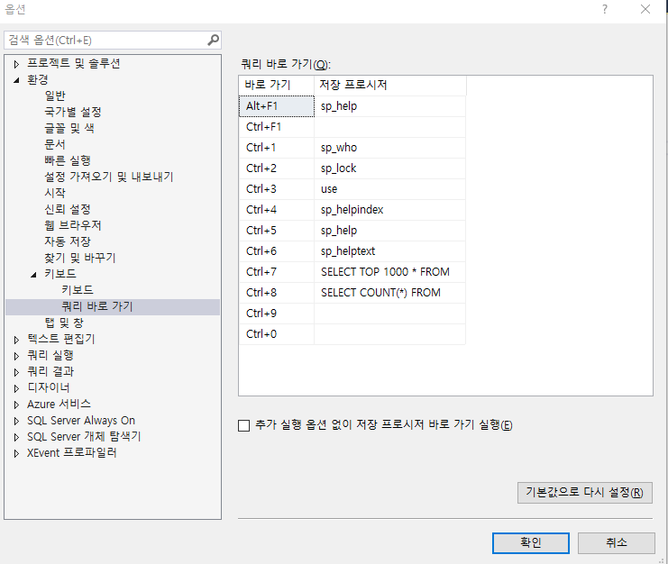This screenshot has width=668, height=564.
Task: Select 신뢰 설정 tree item
Action: (x=68, y=209)
